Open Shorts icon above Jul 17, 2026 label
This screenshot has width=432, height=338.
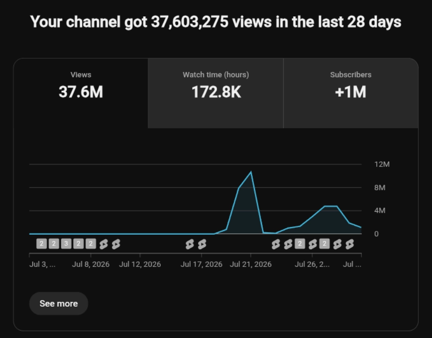(x=202, y=244)
